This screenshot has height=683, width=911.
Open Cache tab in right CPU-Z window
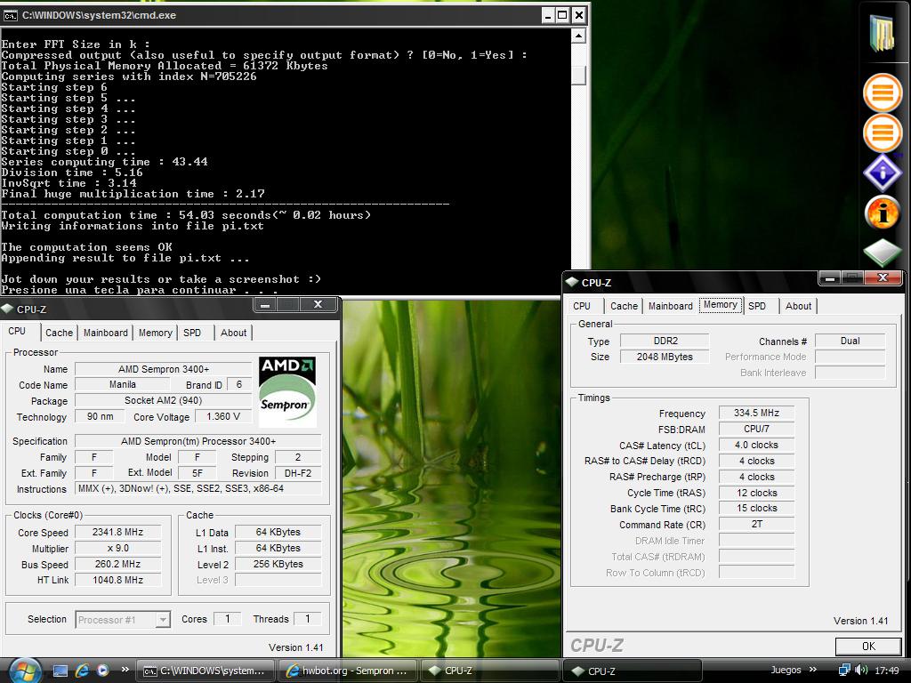coord(624,306)
